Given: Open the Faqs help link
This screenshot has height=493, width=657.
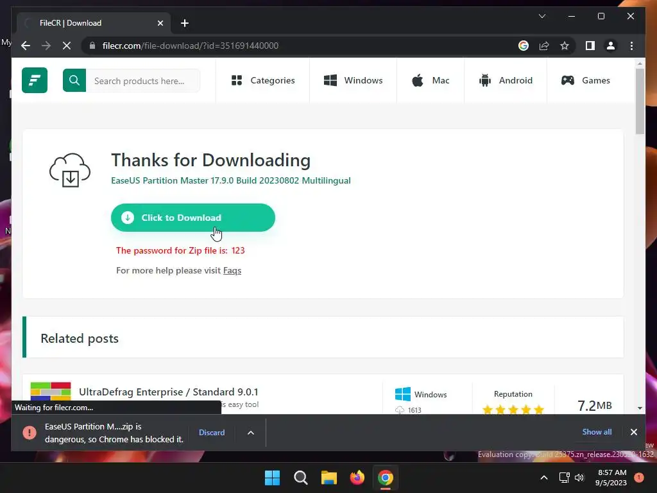Looking at the screenshot, I should pos(232,270).
